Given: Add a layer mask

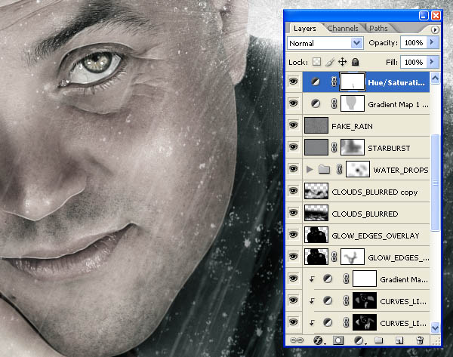Looking at the screenshot, I should click(x=338, y=340).
